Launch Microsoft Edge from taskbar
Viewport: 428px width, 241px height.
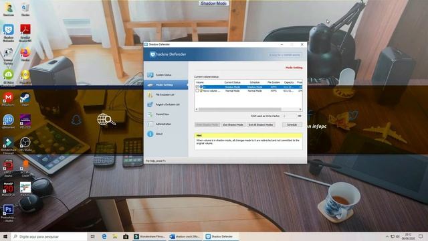[x=104, y=236]
